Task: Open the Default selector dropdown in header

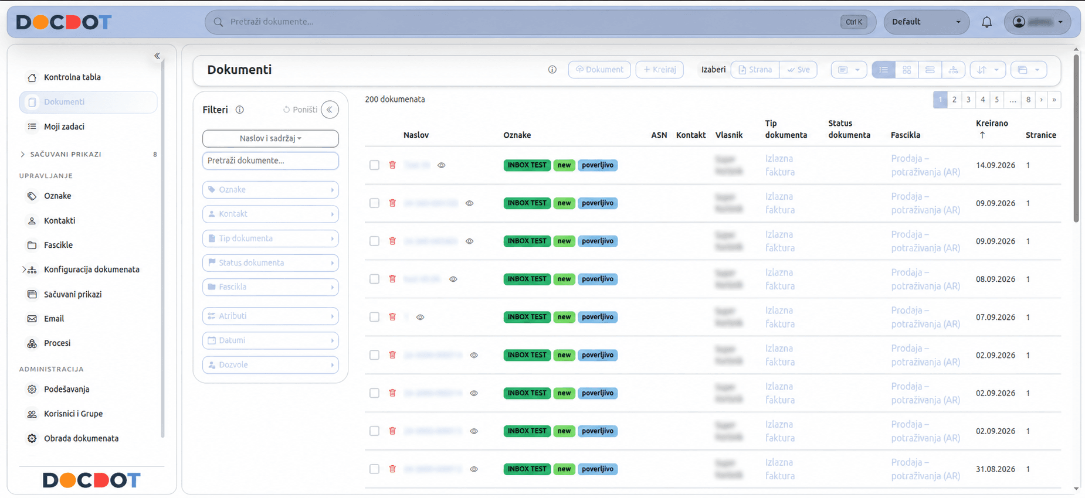Action: [926, 22]
